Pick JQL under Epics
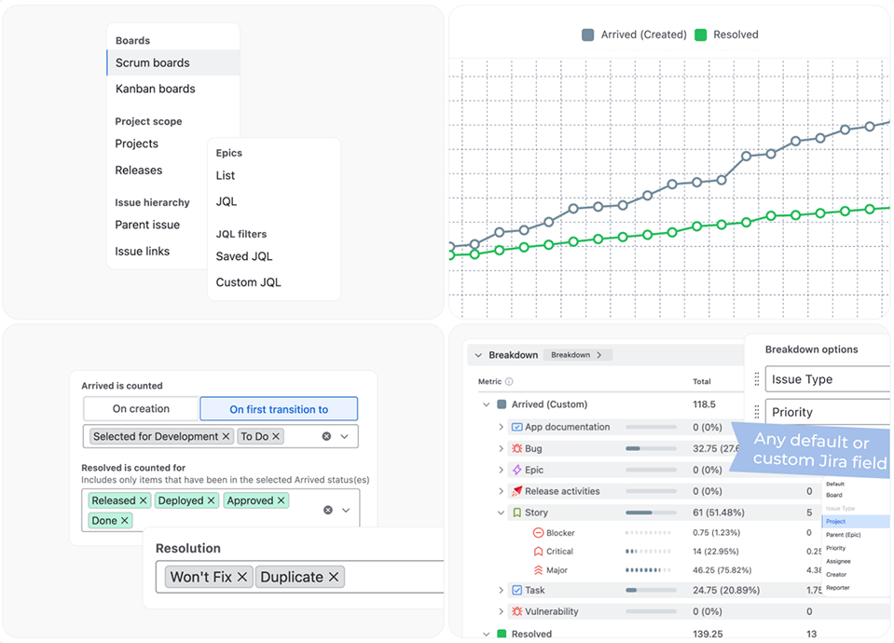This screenshot has height=643, width=894. (227, 201)
